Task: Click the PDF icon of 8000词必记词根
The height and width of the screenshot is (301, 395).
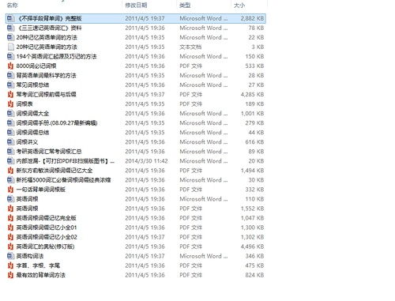Action: coord(10,66)
